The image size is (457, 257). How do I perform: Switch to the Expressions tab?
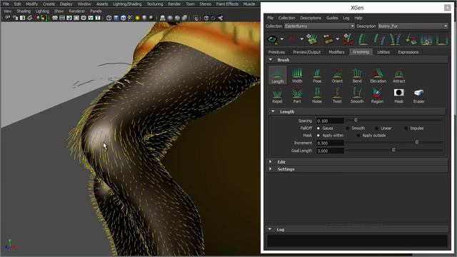click(408, 52)
